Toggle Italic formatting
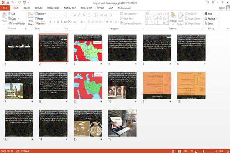 point(54,22)
